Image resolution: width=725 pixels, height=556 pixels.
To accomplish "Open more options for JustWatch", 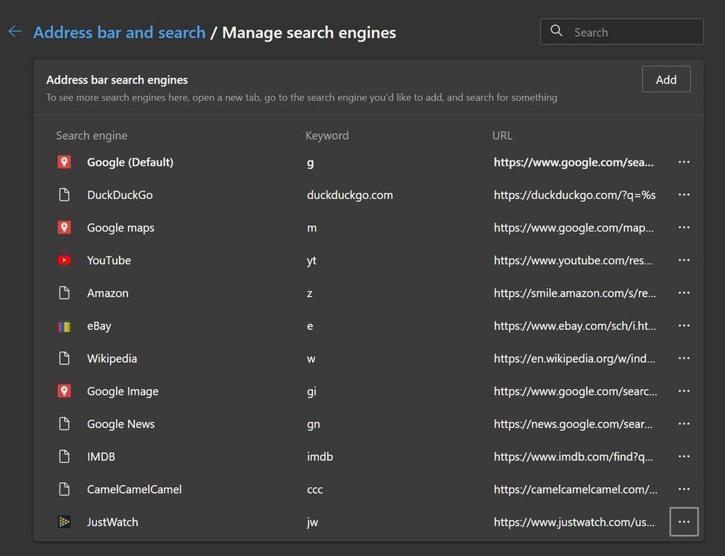I will click(x=684, y=522).
